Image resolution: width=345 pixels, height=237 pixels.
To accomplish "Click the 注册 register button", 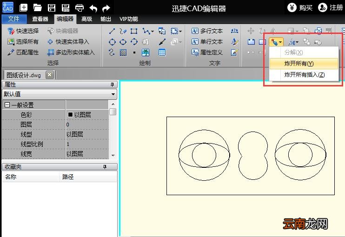I will point(331,8).
